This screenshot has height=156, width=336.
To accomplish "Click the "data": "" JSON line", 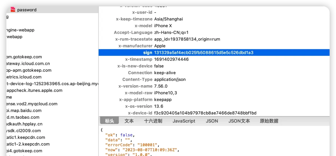I will click(x=118, y=140).
